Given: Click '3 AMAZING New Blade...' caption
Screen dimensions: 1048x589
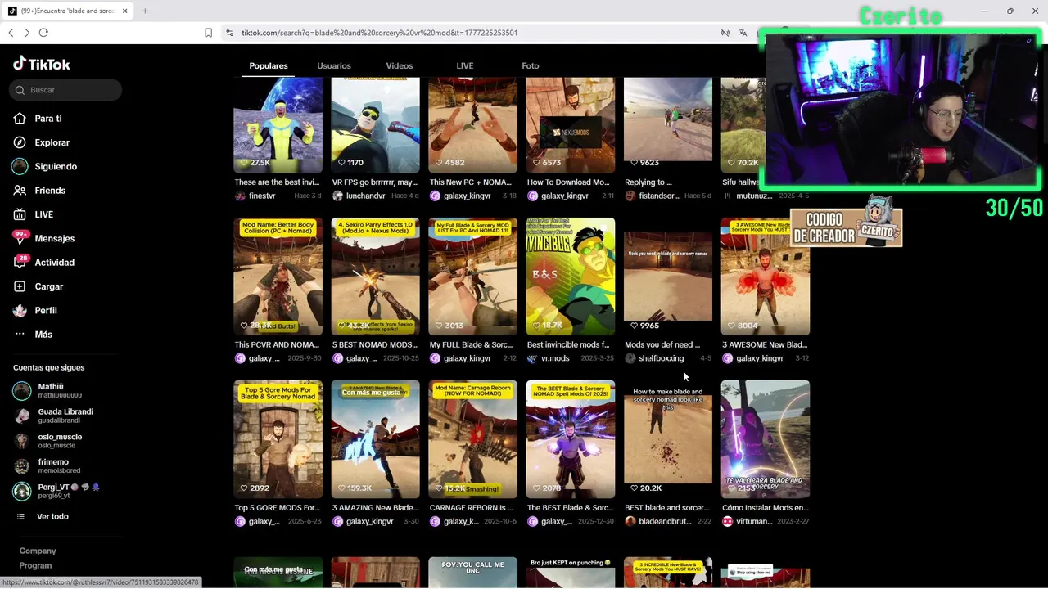Looking at the screenshot, I should 375,508.
